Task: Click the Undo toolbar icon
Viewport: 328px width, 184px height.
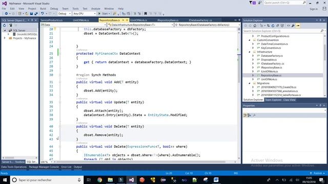Action: (43, 14)
